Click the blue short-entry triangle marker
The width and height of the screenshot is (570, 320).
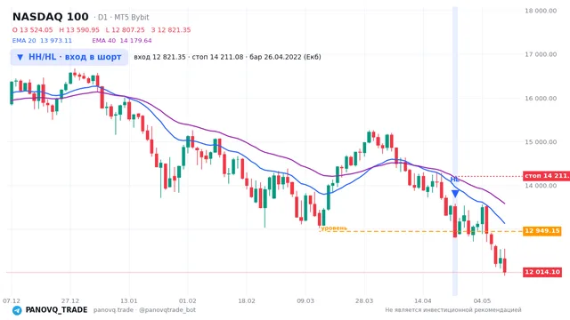(x=455, y=194)
